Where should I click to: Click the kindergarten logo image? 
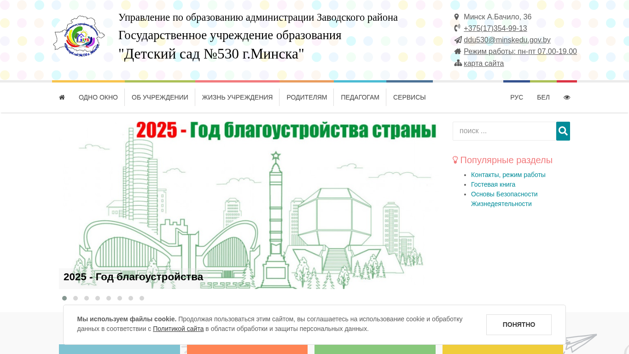click(79, 36)
